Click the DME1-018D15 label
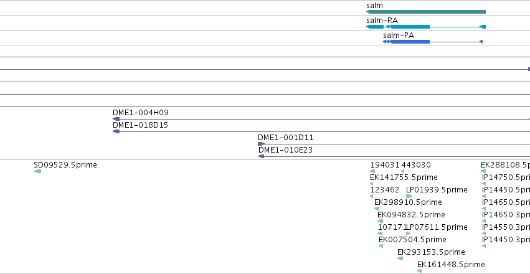530x274 pixels. pyautogui.click(x=140, y=125)
